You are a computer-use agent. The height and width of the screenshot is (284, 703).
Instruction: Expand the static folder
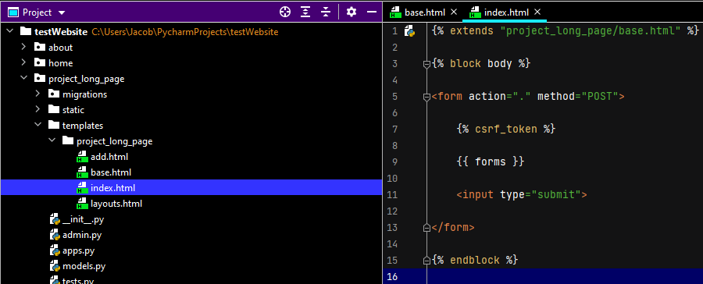[38, 110]
